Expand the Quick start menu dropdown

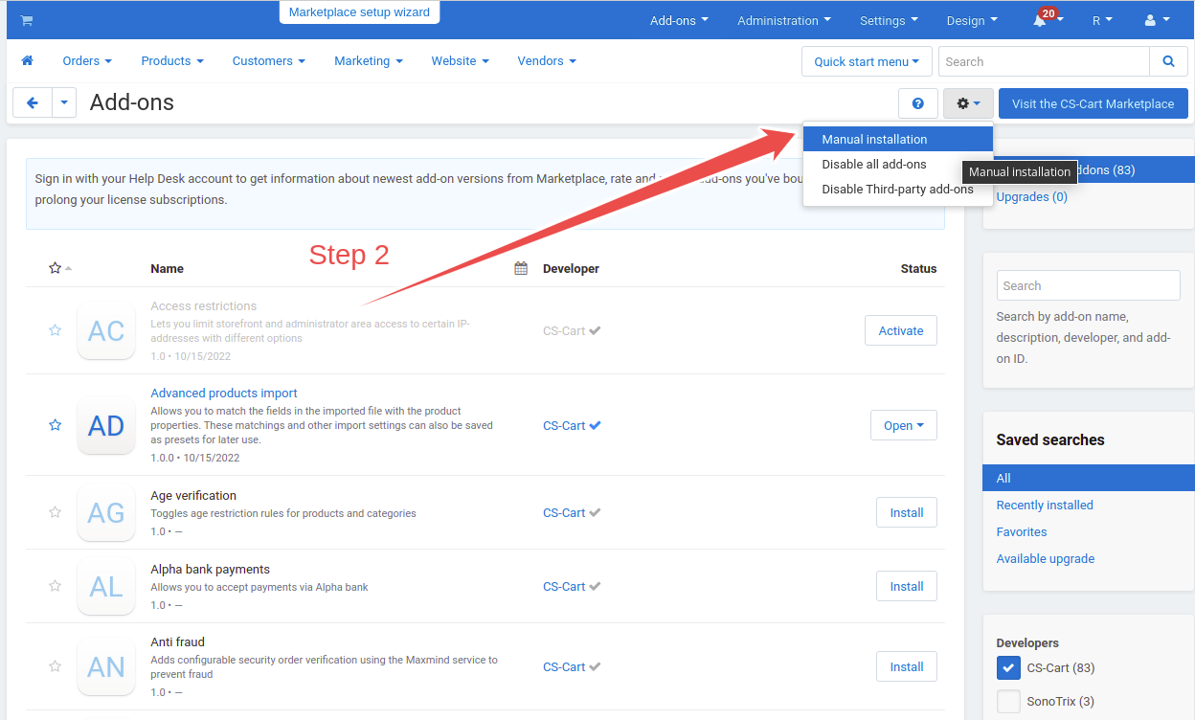(866, 61)
